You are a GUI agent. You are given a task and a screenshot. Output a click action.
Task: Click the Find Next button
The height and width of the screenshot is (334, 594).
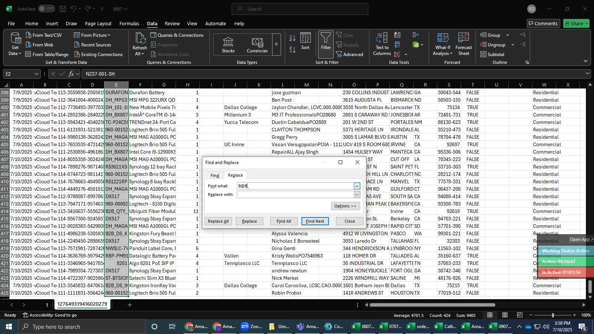click(315, 221)
